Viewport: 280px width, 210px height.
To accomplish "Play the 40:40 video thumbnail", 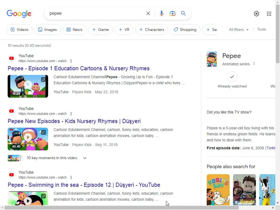I will coord(28,139).
